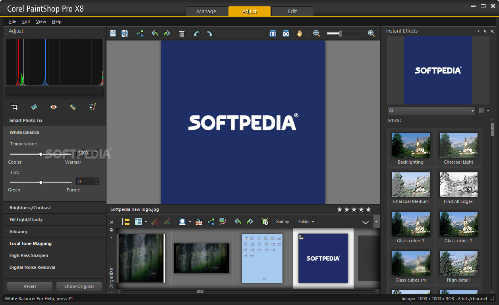499x305 pixels.
Task: Click the Save icon in the toolbar
Action: tap(113, 33)
